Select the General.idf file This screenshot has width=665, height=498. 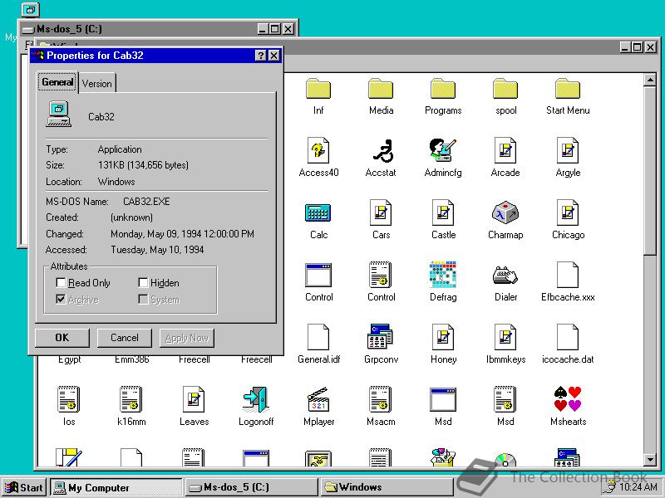click(x=318, y=337)
